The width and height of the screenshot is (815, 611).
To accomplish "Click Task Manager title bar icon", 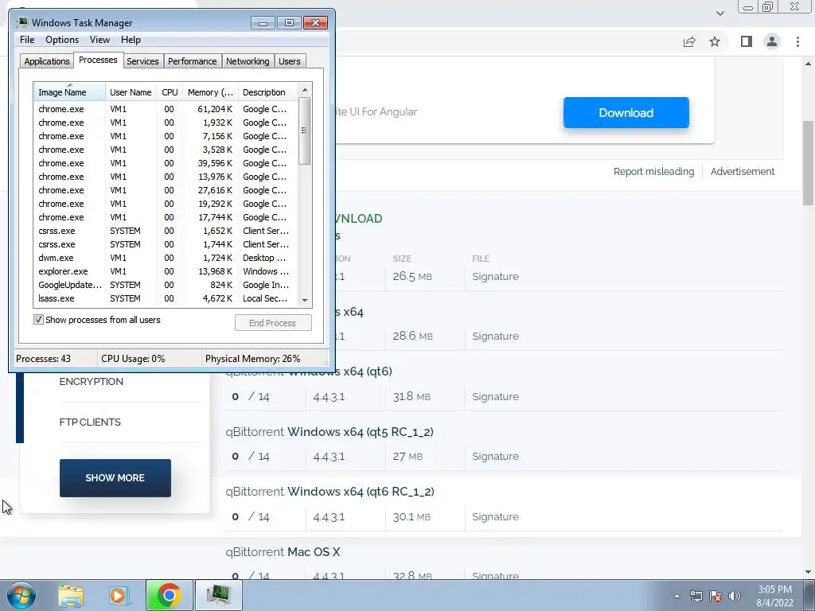I will point(22,22).
